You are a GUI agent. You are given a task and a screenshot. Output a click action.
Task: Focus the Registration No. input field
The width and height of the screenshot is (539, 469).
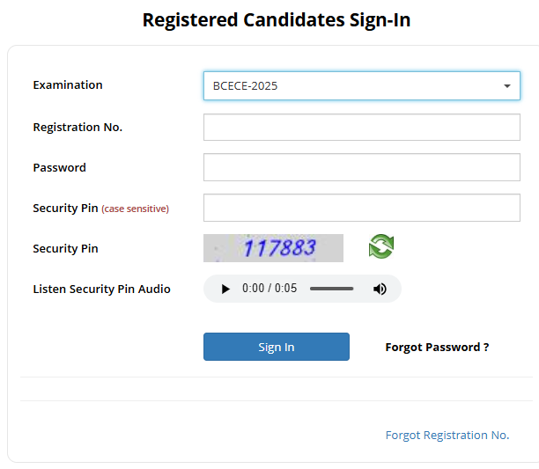(x=362, y=127)
